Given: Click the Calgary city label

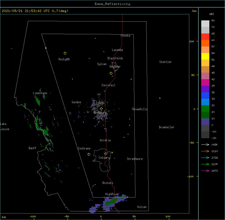Looking at the screenshot, I should (104, 158).
